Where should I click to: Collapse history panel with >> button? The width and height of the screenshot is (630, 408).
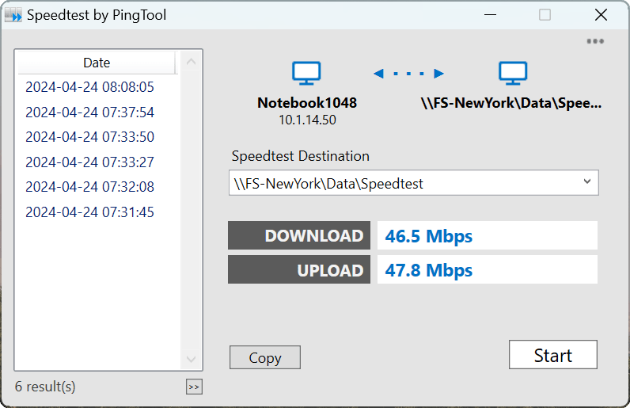pos(194,387)
